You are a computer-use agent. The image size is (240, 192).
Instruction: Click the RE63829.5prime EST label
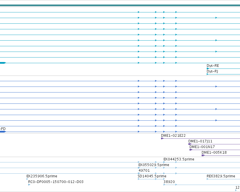[221, 176]
